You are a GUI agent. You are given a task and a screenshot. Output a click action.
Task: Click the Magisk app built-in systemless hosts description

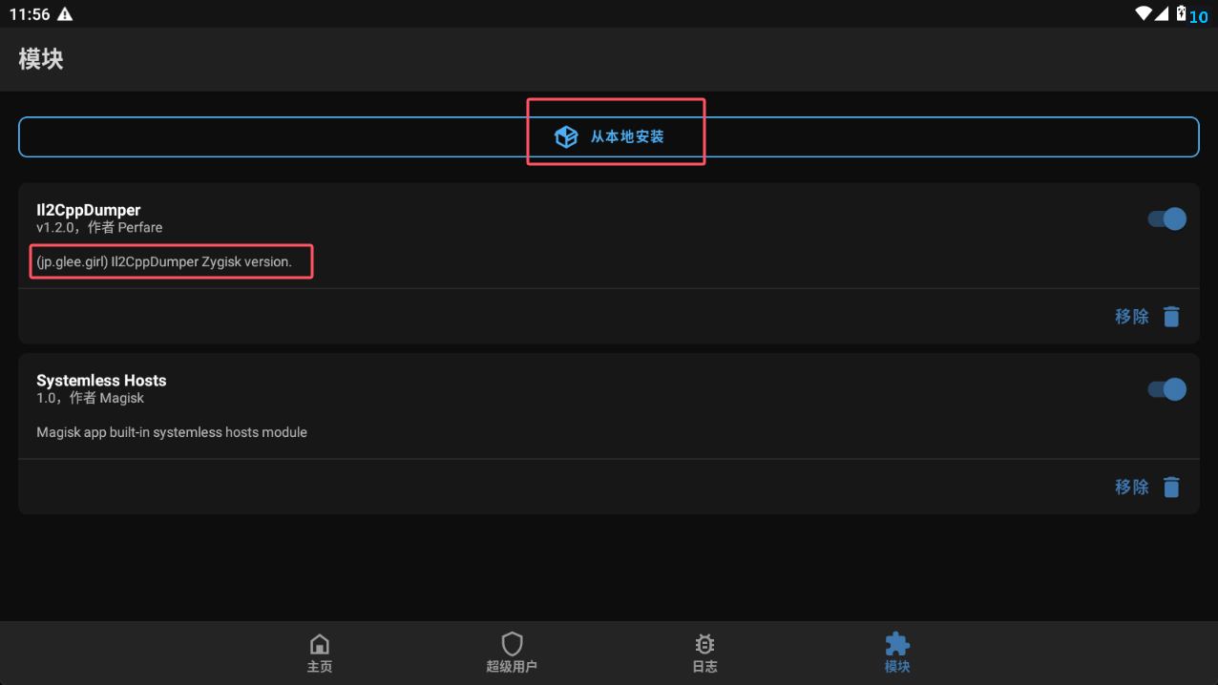(172, 432)
